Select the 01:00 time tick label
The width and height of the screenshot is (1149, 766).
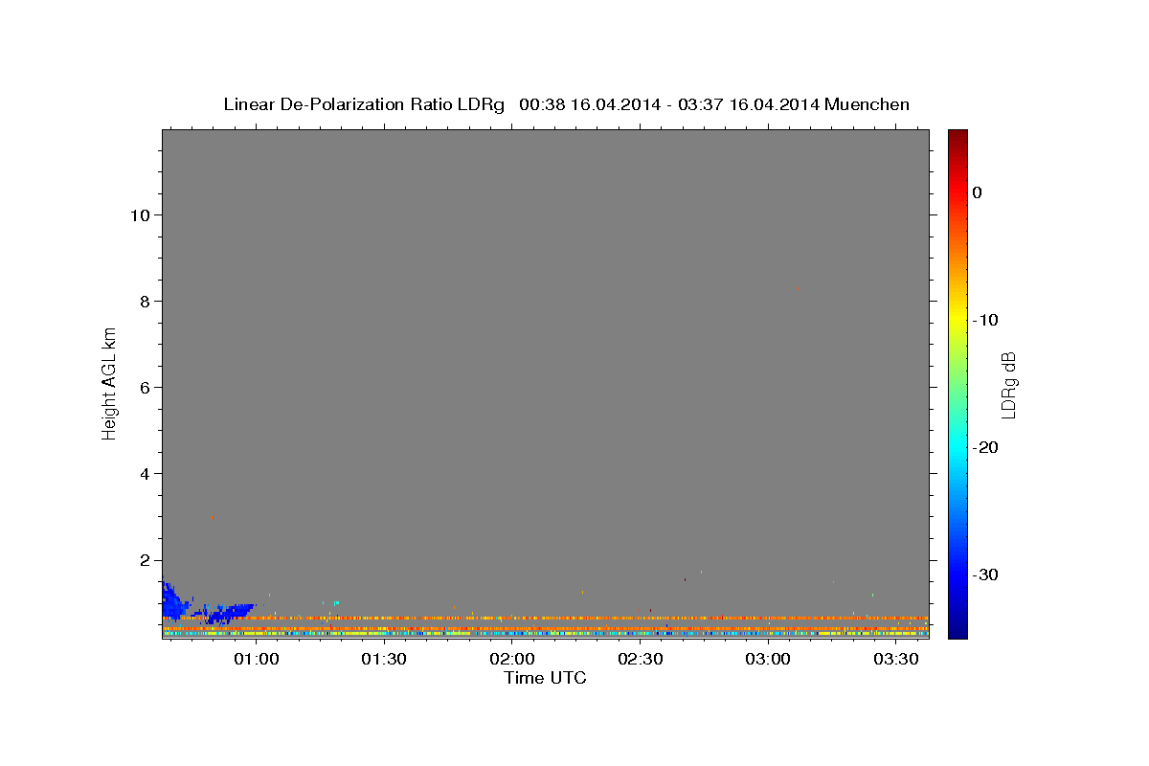[258, 660]
